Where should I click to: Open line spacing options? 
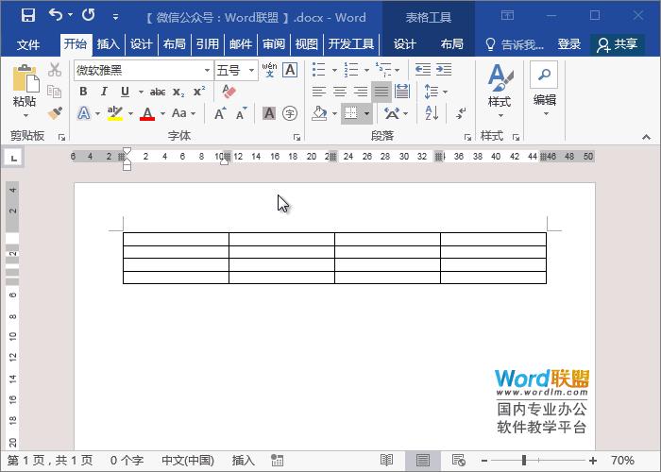(x=435, y=92)
